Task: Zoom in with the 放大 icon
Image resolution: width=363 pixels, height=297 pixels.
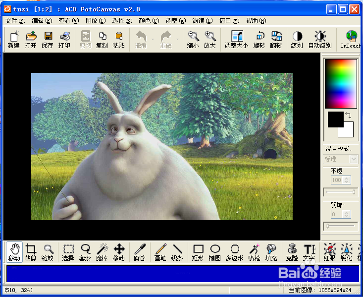Action: click(x=210, y=39)
